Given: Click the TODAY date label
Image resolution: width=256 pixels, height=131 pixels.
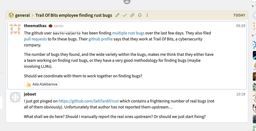Looking at the screenshot, I should click(x=239, y=15).
